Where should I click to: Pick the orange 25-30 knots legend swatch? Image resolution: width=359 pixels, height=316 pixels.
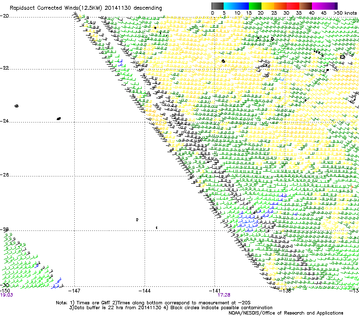(x=280, y=6)
